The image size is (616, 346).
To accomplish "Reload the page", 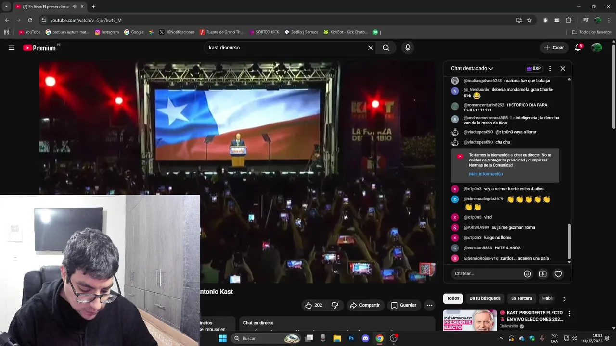I will click(30, 20).
